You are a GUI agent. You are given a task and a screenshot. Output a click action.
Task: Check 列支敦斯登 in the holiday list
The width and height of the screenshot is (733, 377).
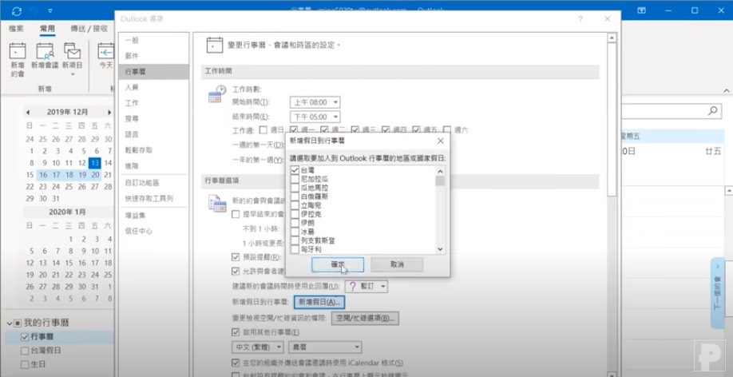tap(295, 241)
